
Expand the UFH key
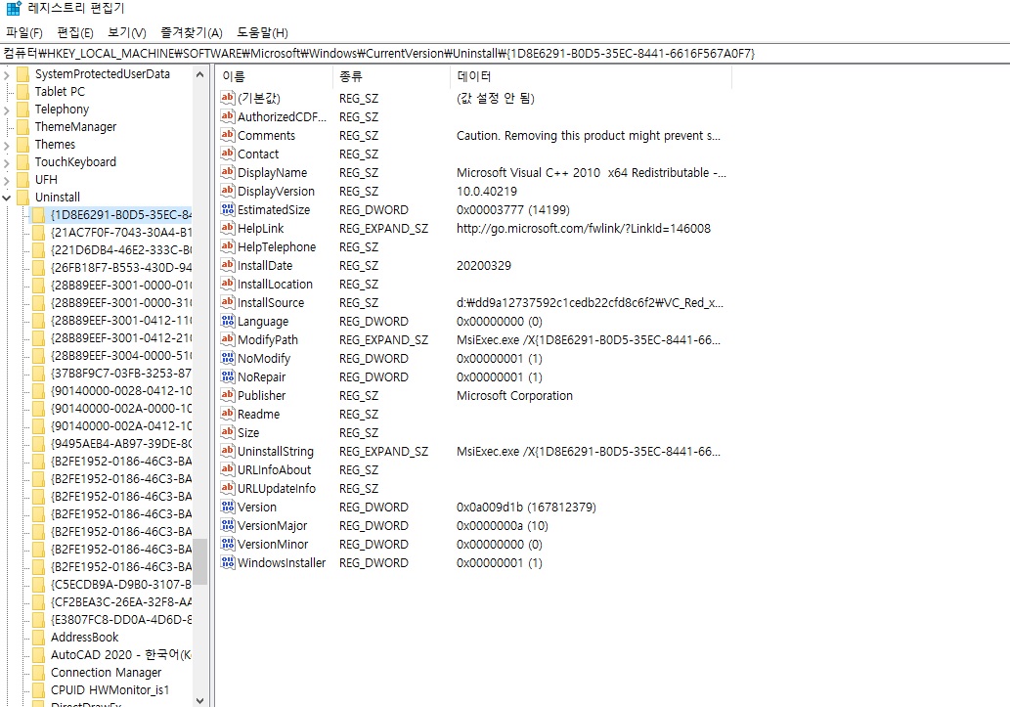[x=7, y=180]
